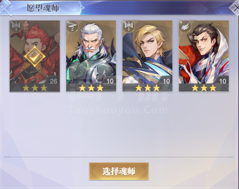Click the 愿望魂师 title label
The image size is (239, 189).
[43, 8]
